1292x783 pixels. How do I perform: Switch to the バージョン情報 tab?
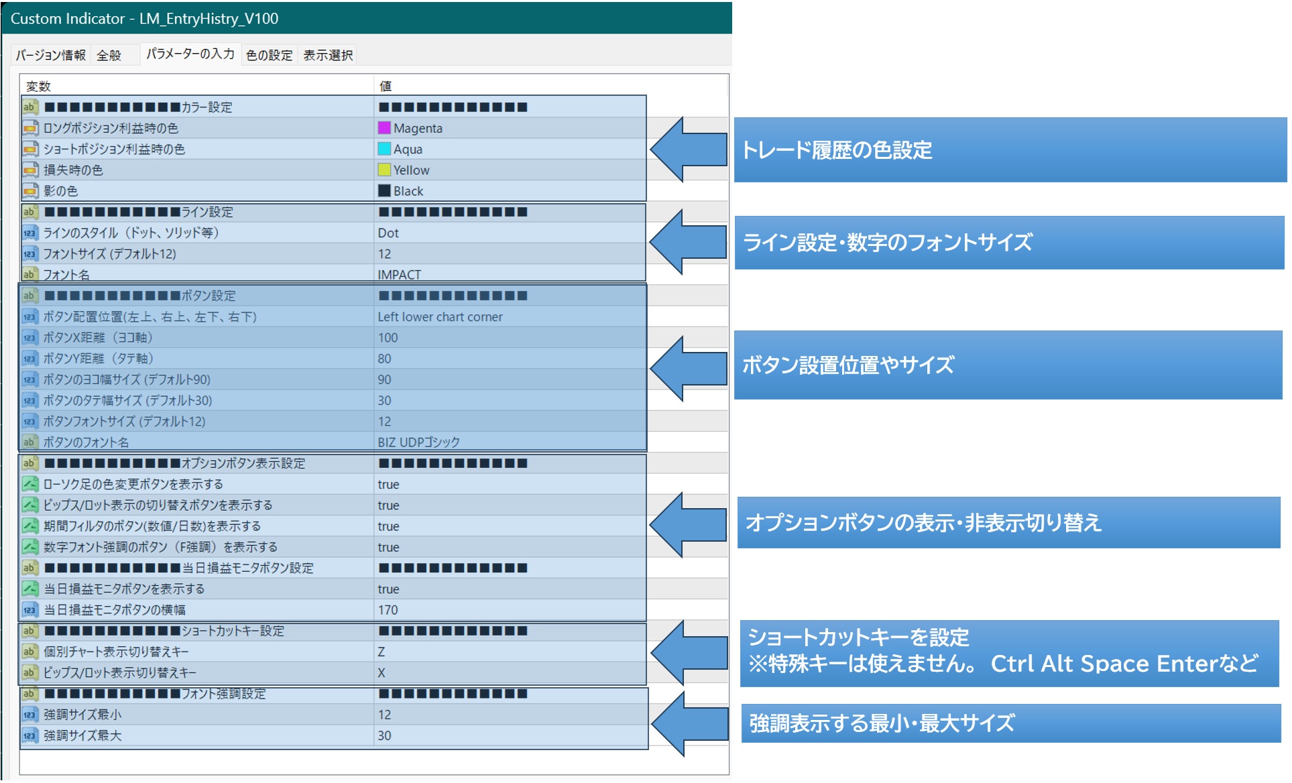click(x=51, y=55)
